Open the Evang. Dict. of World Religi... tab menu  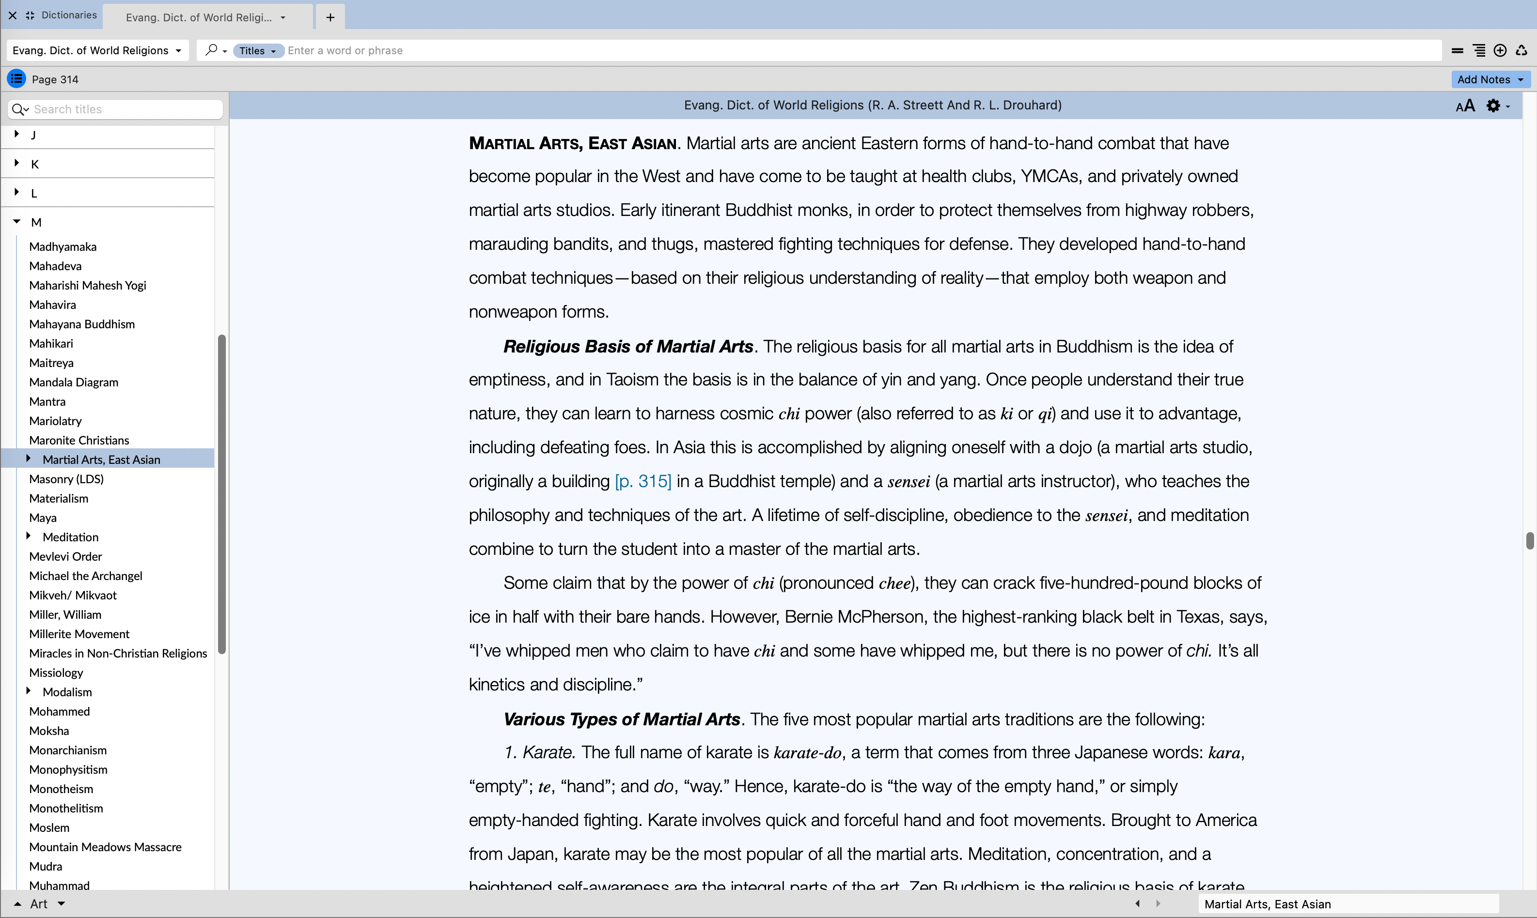click(283, 17)
